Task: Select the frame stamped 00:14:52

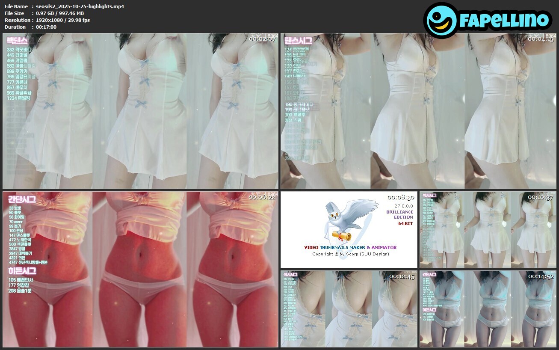Action: [x=488, y=308]
